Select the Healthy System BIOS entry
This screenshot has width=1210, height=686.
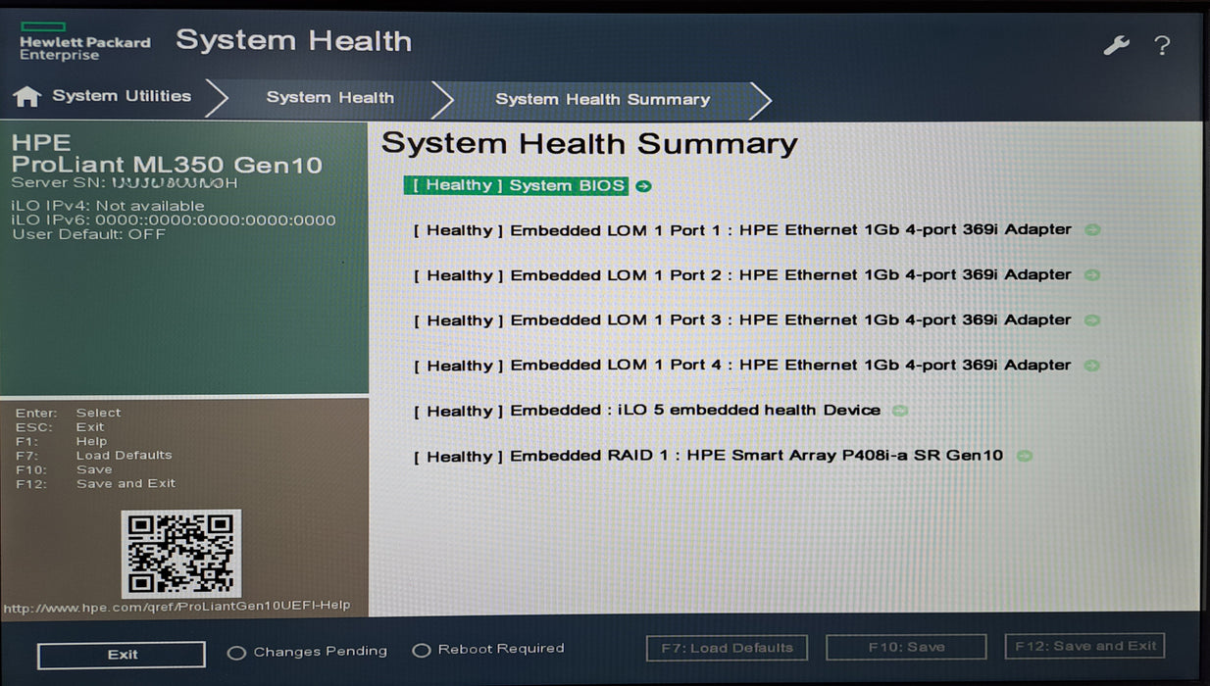click(516, 185)
